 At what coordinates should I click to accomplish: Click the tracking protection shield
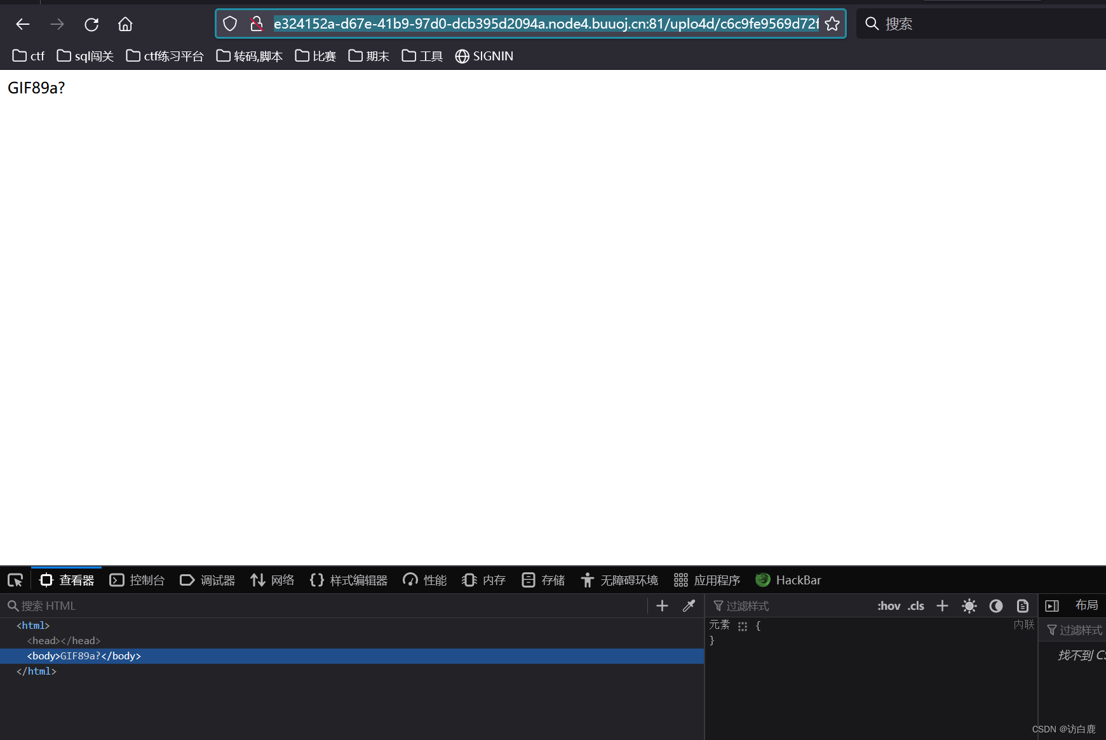[230, 23]
